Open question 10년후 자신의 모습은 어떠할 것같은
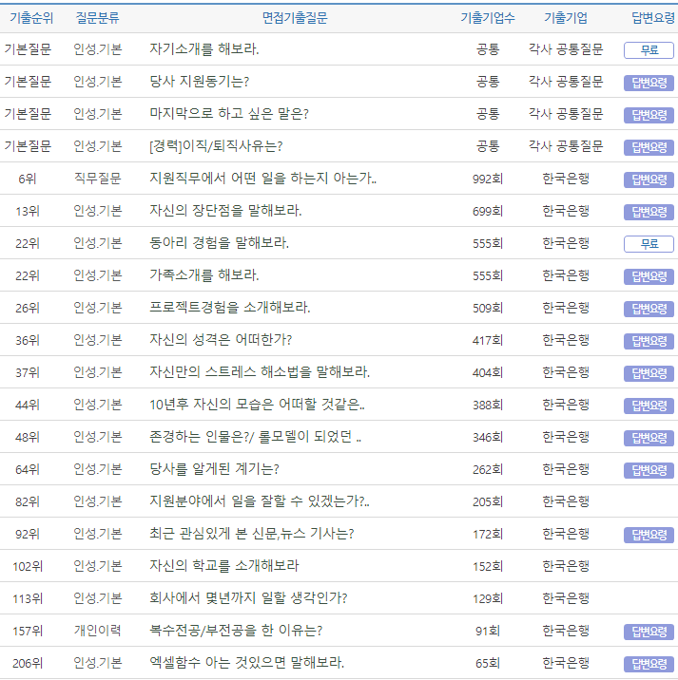This screenshot has height=680, width=678. [x=257, y=405]
